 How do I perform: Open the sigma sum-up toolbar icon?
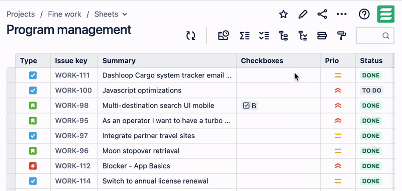click(x=244, y=36)
